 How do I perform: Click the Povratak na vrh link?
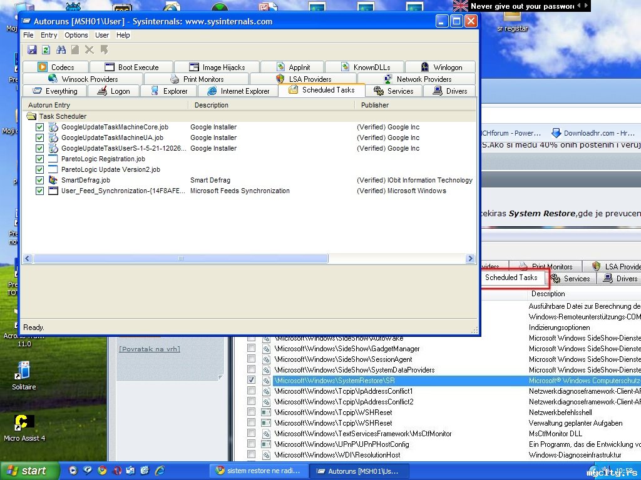pos(150,349)
